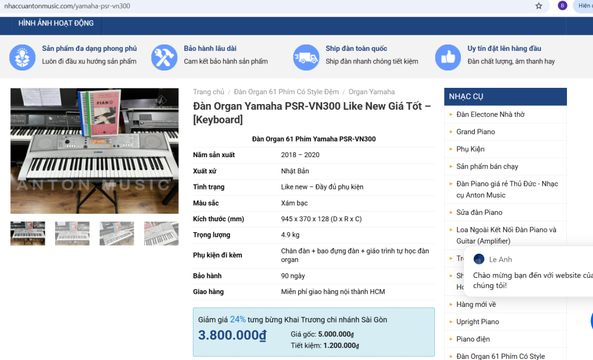Select the third product thumbnail
This screenshot has height=360, width=593.
(117, 233)
